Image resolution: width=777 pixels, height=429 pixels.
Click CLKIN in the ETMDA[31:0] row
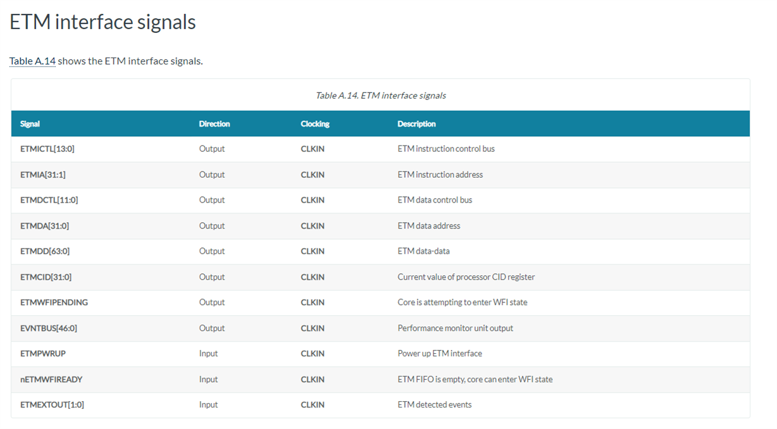coord(313,226)
